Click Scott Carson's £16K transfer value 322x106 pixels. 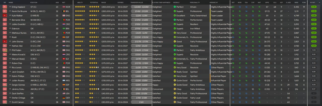click(x=141, y=102)
